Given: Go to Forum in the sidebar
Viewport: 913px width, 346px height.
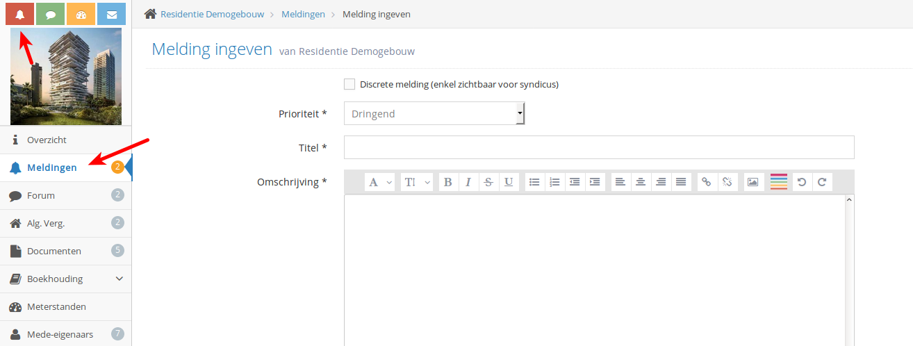Looking at the screenshot, I should tap(41, 195).
